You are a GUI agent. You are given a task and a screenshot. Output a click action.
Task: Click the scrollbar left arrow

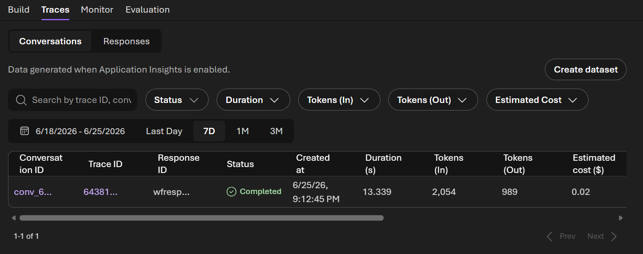(14, 218)
